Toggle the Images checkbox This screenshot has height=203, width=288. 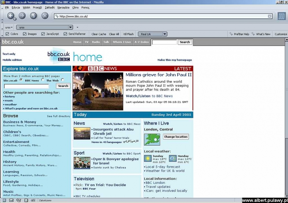point(24,34)
